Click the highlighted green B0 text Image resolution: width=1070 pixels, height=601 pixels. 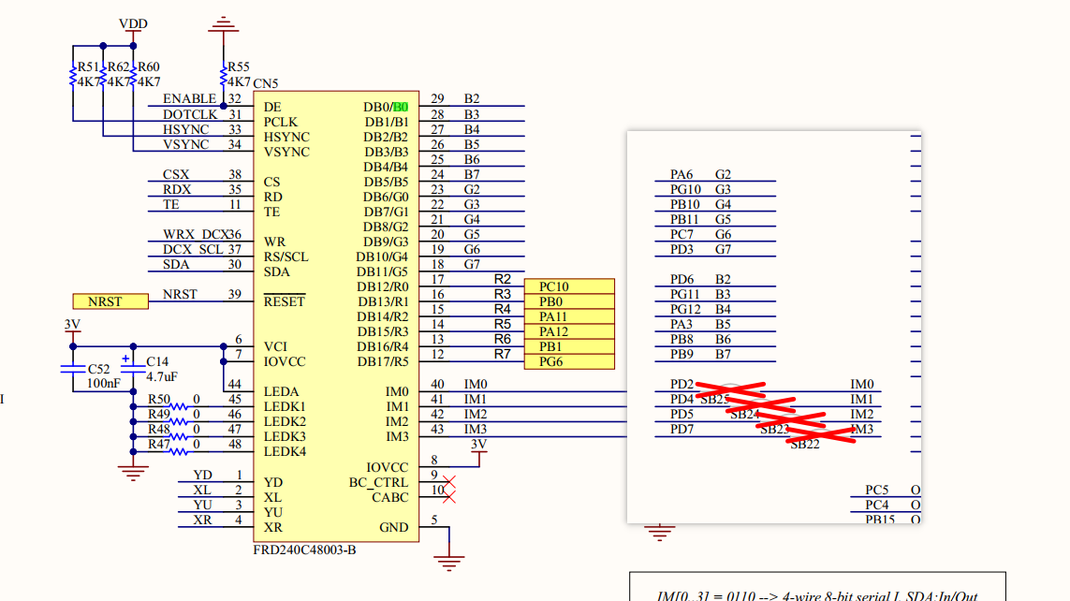point(401,107)
